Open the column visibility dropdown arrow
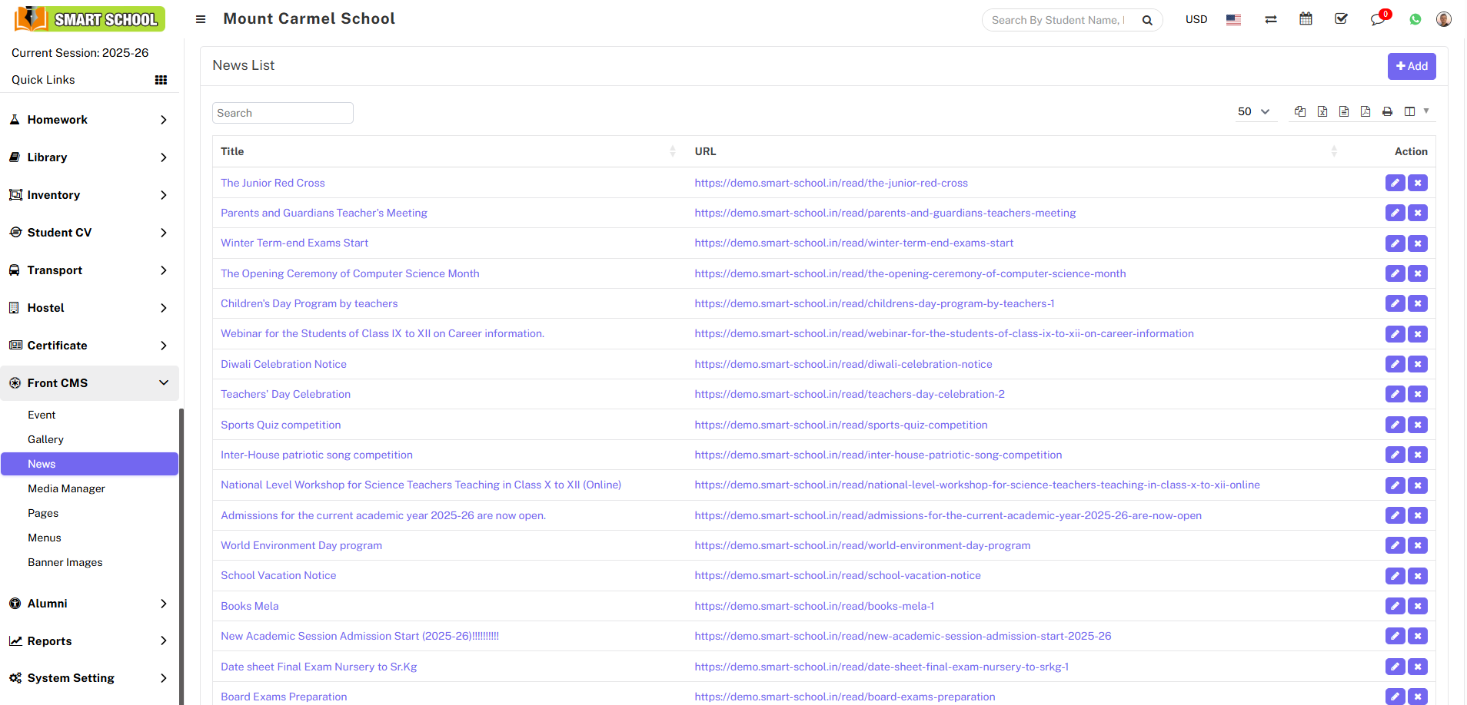This screenshot has width=1467, height=705. point(1428,111)
